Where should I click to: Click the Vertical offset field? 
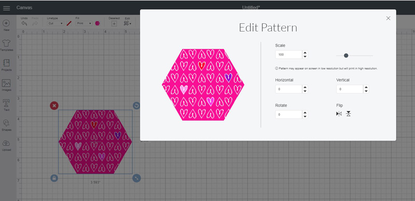point(350,89)
